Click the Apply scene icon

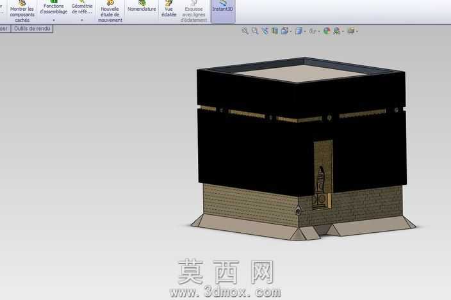click(336, 31)
